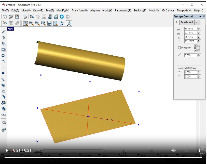Click the video progress bar
Image resolution: width=207 pixels, height=164 pixels.
pyautogui.click(x=103, y=157)
